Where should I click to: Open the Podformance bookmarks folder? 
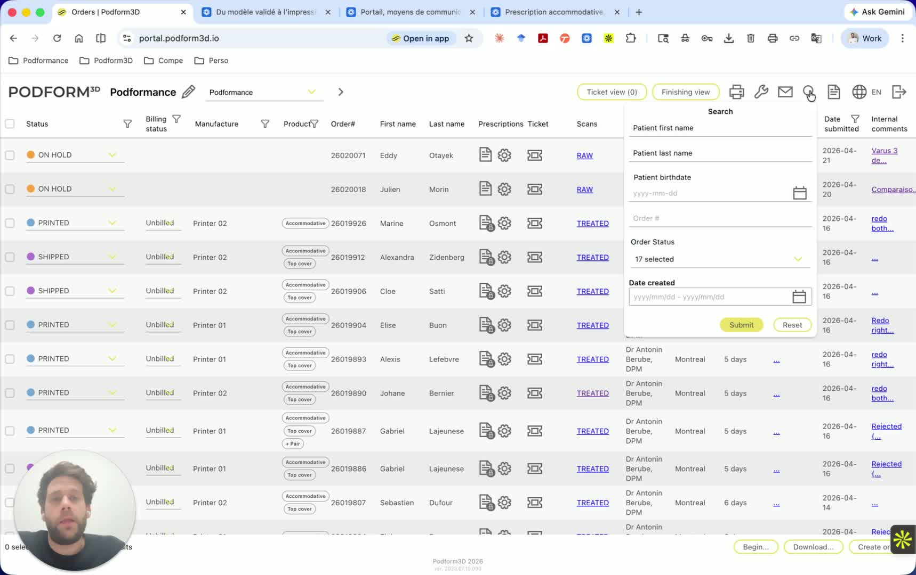[x=38, y=61]
